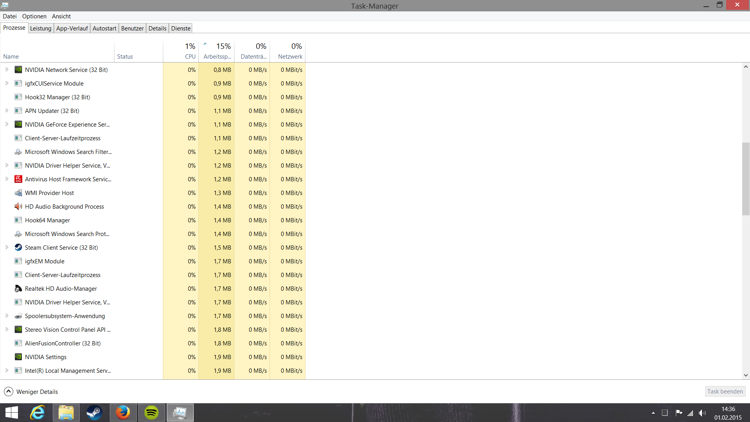Click the vertical scrollbar thumb
750x422 pixels.
click(x=746, y=179)
